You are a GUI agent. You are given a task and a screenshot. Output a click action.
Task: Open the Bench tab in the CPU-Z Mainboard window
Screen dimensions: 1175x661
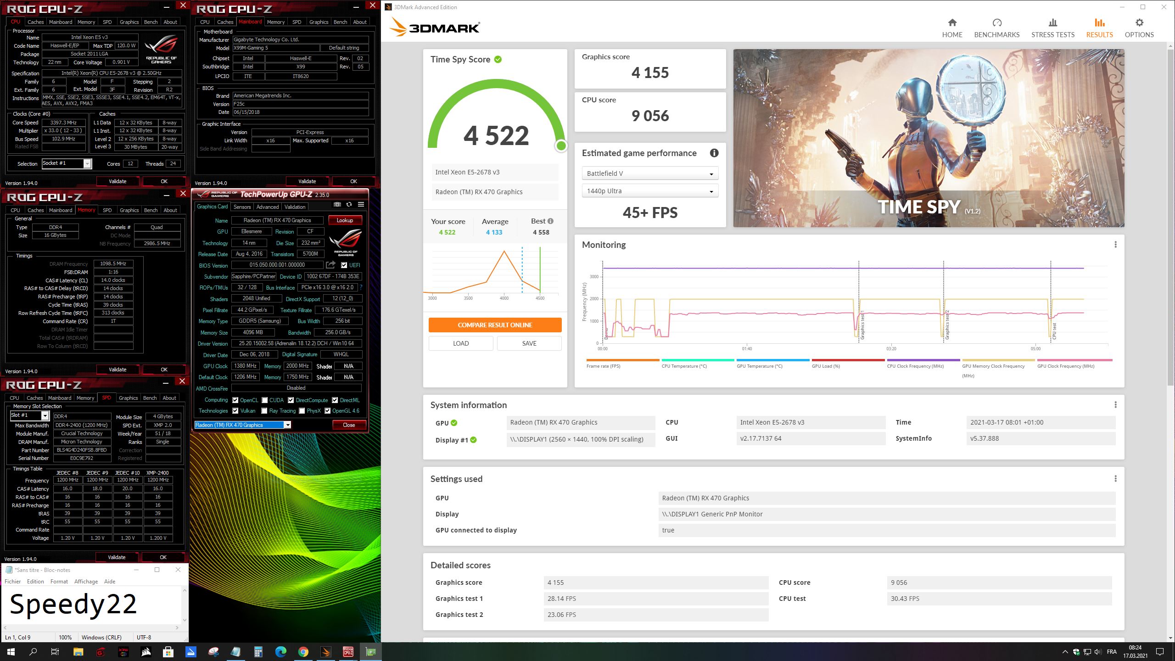[x=340, y=22]
